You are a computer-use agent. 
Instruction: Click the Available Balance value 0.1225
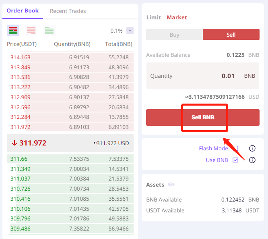(235, 55)
